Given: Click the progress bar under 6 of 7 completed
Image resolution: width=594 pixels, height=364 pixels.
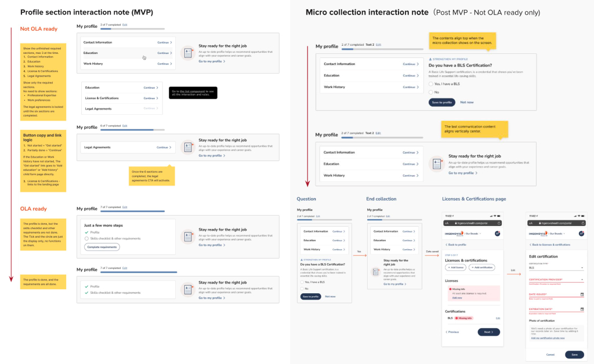Looking at the screenshot, I should click(132, 130).
